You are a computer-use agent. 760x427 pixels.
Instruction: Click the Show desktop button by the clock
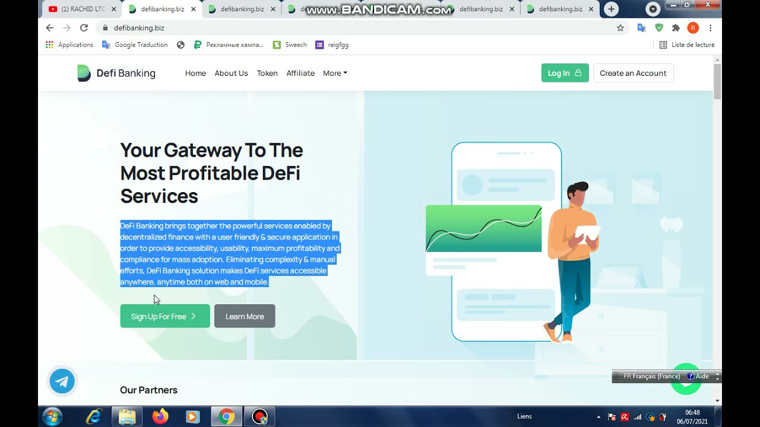pos(718,416)
